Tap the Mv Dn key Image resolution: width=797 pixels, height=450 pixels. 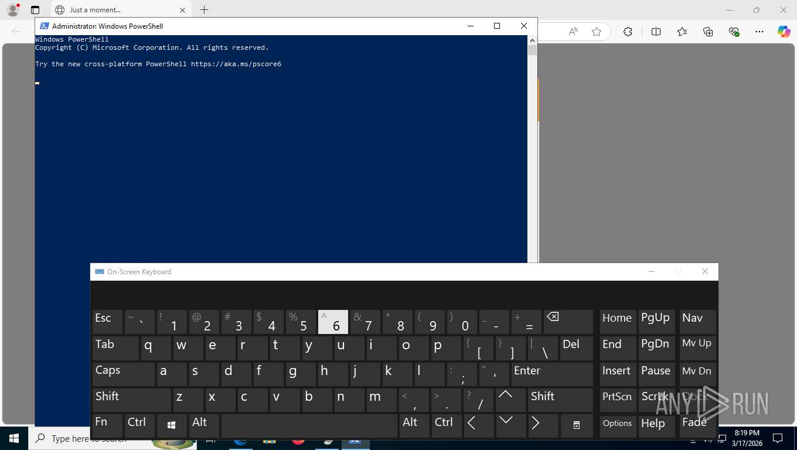tap(698, 374)
